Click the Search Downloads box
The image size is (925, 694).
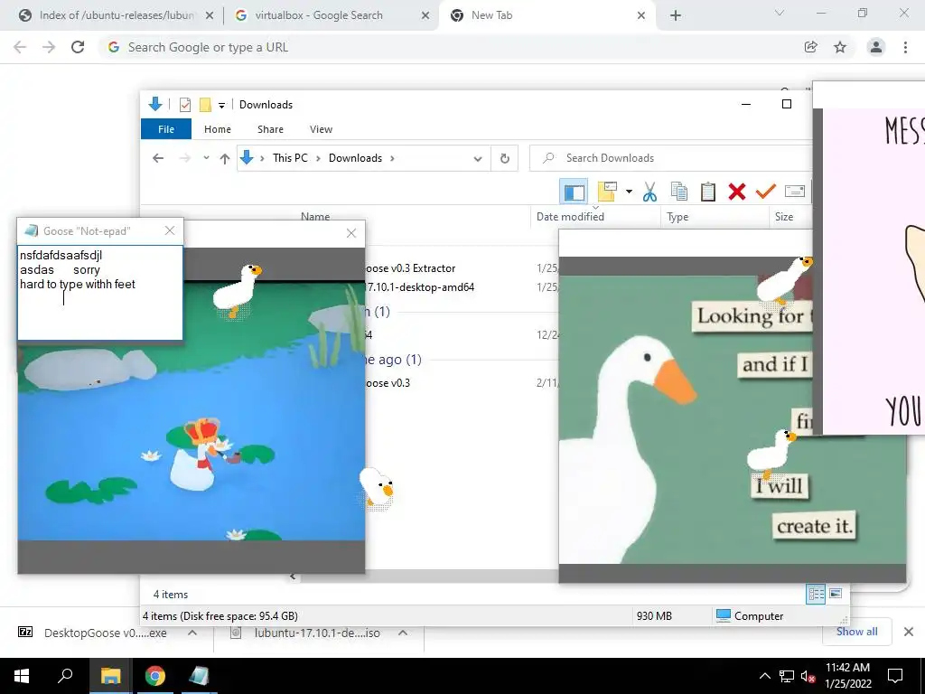pos(671,158)
